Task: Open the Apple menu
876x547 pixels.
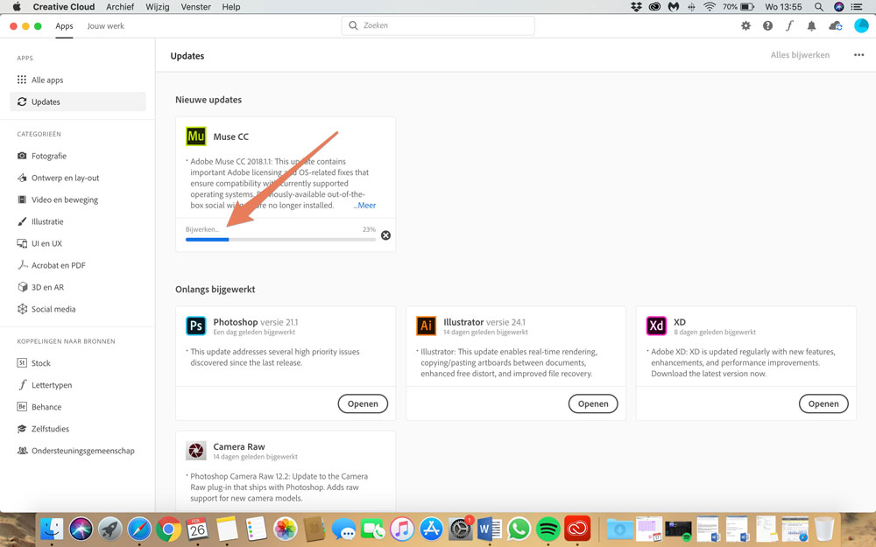Action: tap(16, 7)
